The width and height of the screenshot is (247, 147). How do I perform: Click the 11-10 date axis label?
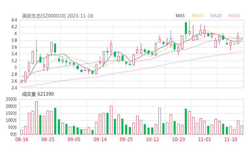point(231,139)
